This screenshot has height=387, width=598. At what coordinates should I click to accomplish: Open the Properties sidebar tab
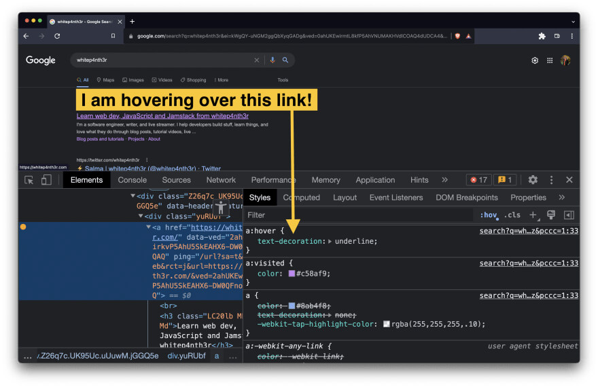[x=528, y=198]
